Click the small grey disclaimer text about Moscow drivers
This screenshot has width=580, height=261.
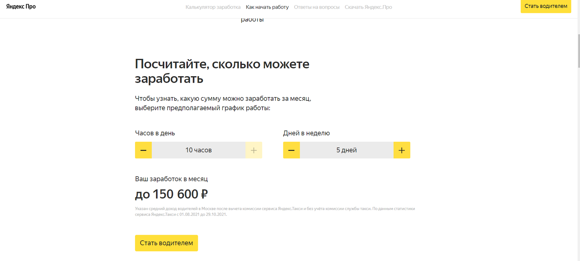point(275,212)
